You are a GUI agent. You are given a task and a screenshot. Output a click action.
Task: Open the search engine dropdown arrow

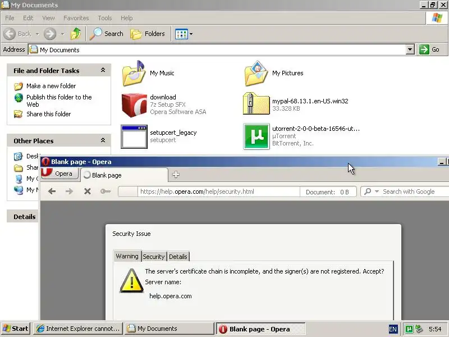[377, 191]
